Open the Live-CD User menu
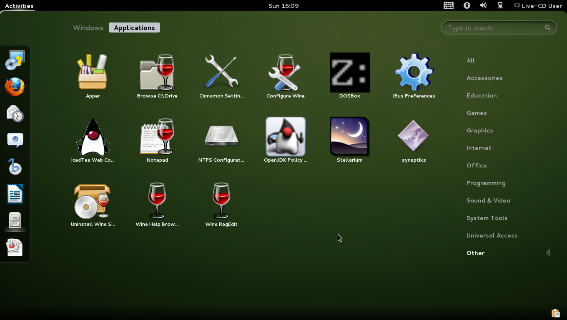Viewport: 567px width, 320px height. (x=538, y=6)
